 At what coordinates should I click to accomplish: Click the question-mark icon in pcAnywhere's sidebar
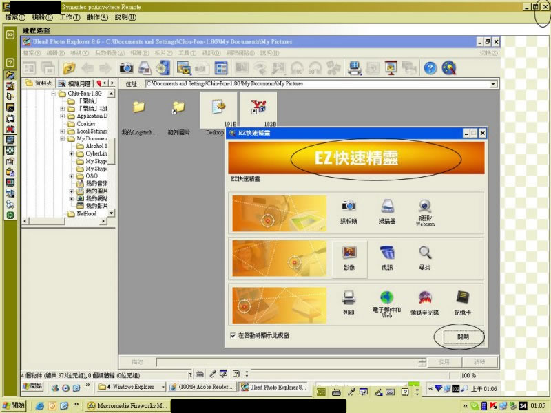coord(10,63)
